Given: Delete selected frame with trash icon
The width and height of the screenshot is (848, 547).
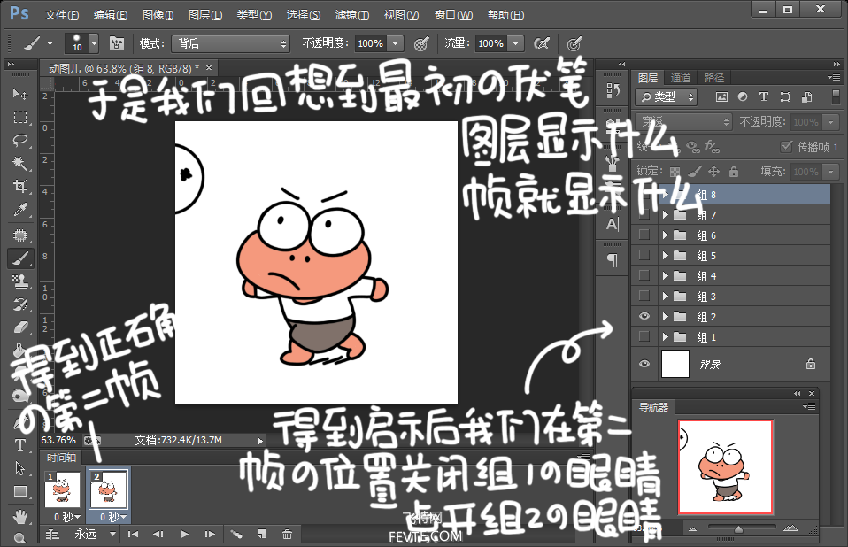Looking at the screenshot, I should [287, 534].
